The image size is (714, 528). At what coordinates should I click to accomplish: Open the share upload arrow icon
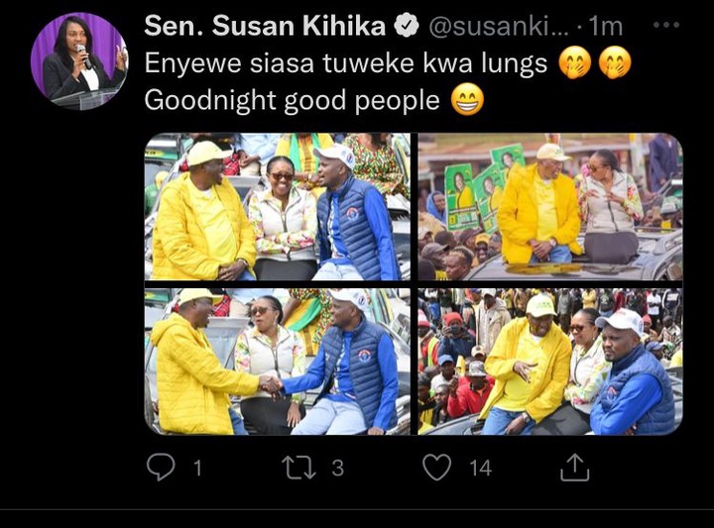click(x=574, y=467)
